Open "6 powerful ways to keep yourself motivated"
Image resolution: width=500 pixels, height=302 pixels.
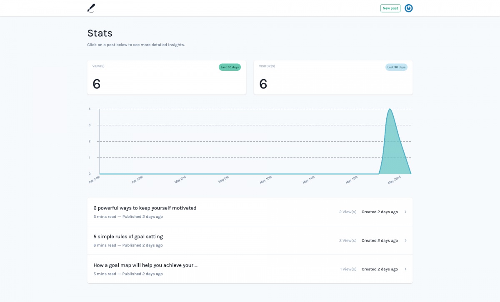pos(145,208)
